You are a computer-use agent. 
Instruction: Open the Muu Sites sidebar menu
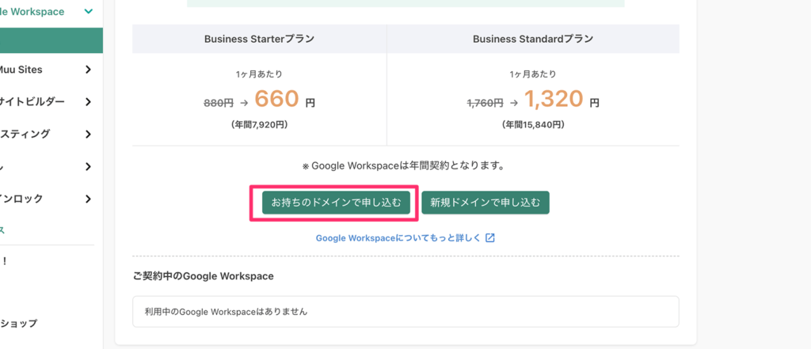51,70
